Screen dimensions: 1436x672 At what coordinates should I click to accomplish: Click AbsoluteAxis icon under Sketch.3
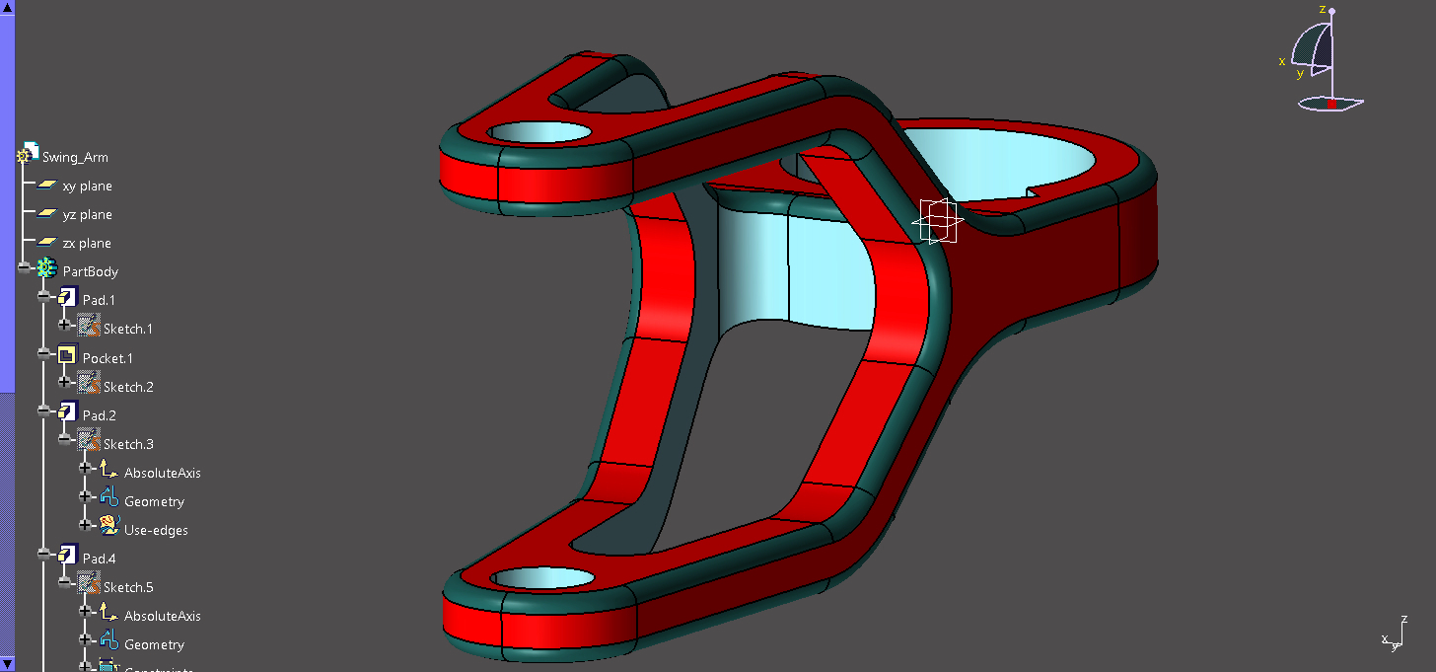tap(109, 471)
